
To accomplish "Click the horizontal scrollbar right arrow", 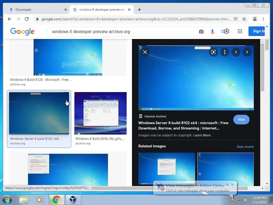I will pyautogui.click(x=263, y=188).
